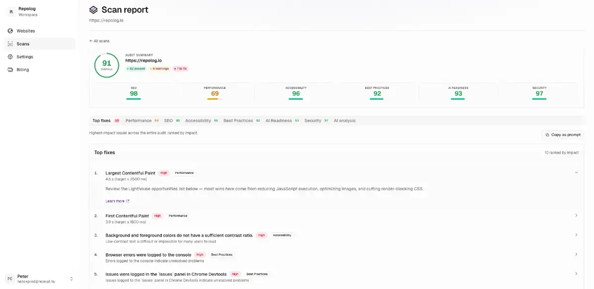The width and height of the screenshot is (594, 289).
Task: Click the Scans layers icon in sidebar
Action: point(10,44)
